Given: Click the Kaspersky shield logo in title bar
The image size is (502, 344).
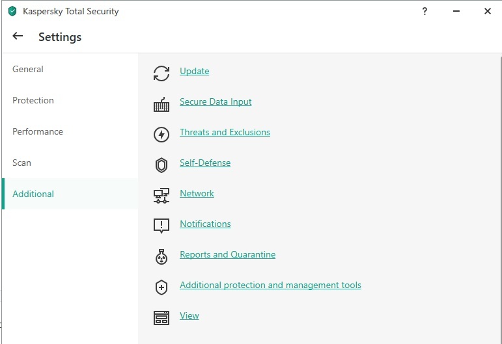Looking at the screenshot, I should tap(12, 11).
